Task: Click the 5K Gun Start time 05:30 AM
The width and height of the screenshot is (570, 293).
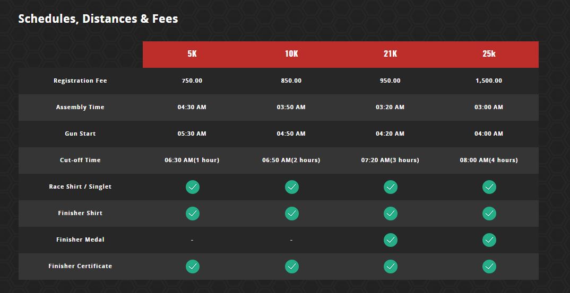Action: pos(192,134)
